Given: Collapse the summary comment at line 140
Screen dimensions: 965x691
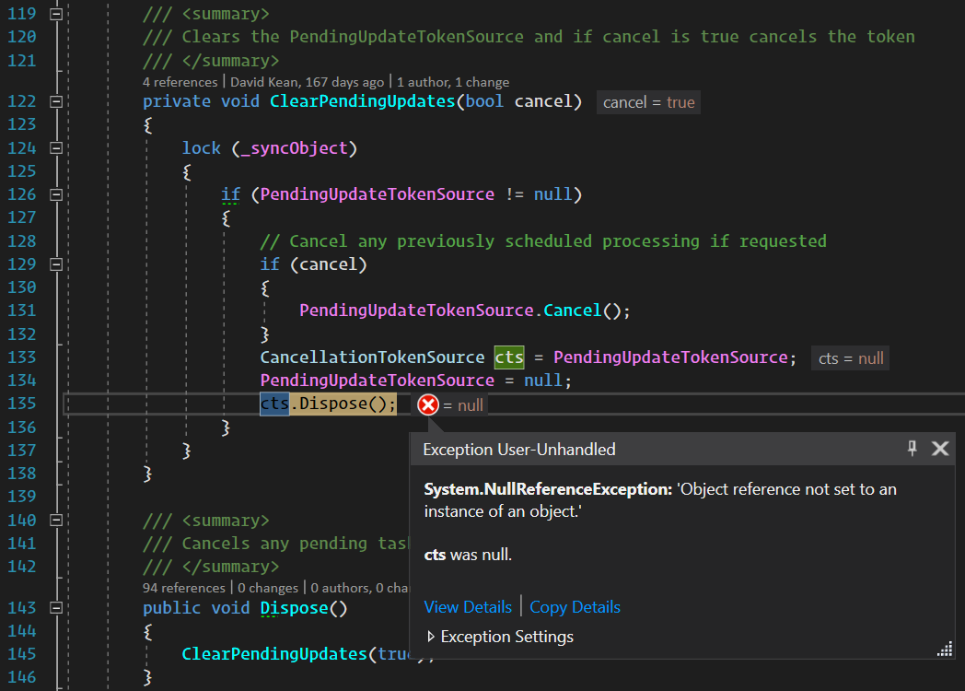Looking at the screenshot, I should coord(56,521).
